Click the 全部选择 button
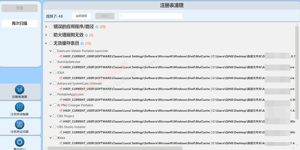Viewport: 300px width, 150px height. click(81, 16)
